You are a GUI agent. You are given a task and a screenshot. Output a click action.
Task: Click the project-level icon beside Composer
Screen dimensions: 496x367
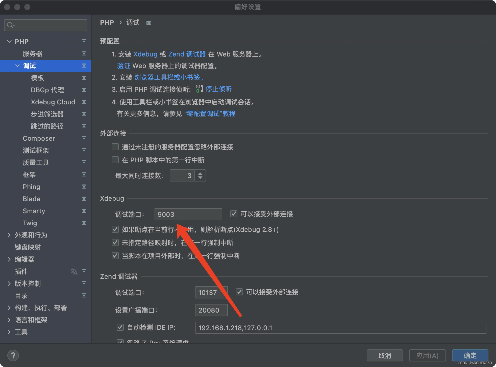coord(84,138)
